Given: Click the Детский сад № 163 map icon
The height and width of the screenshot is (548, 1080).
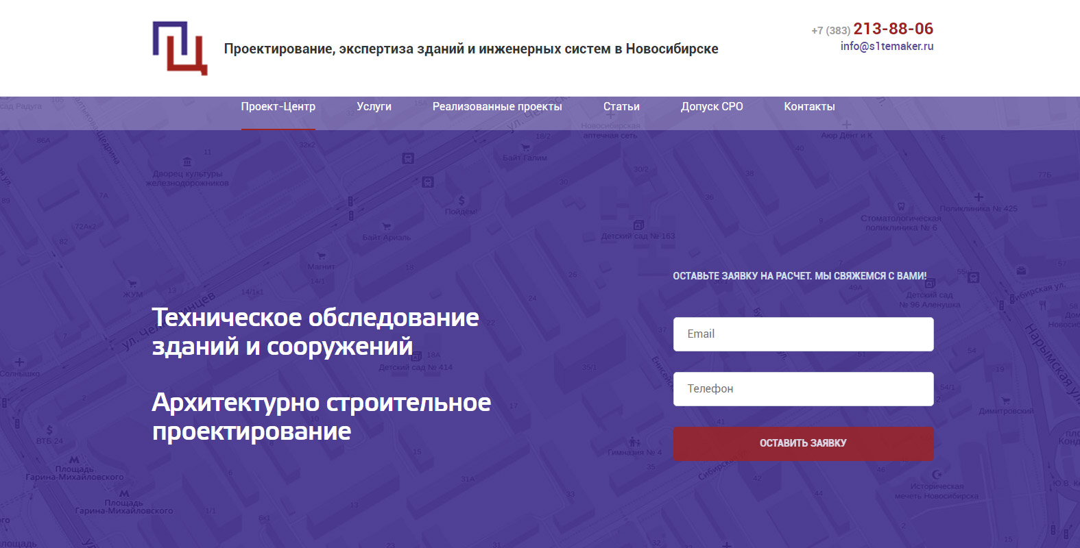Looking at the screenshot, I should coord(638,225).
